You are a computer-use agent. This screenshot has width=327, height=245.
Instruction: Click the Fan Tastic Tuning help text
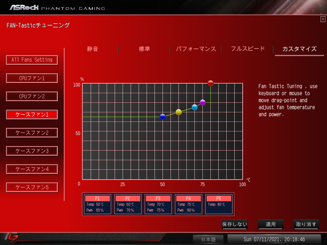click(288, 100)
